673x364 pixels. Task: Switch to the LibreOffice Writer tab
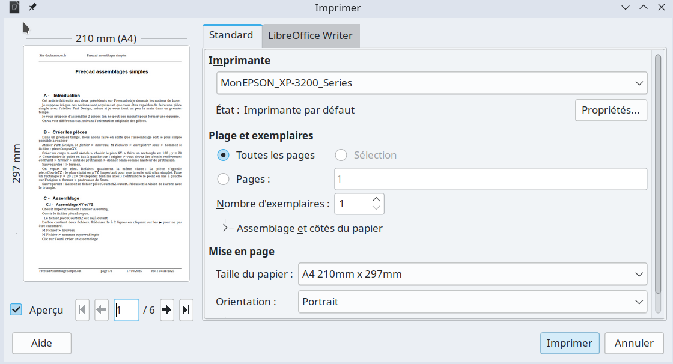coord(310,35)
